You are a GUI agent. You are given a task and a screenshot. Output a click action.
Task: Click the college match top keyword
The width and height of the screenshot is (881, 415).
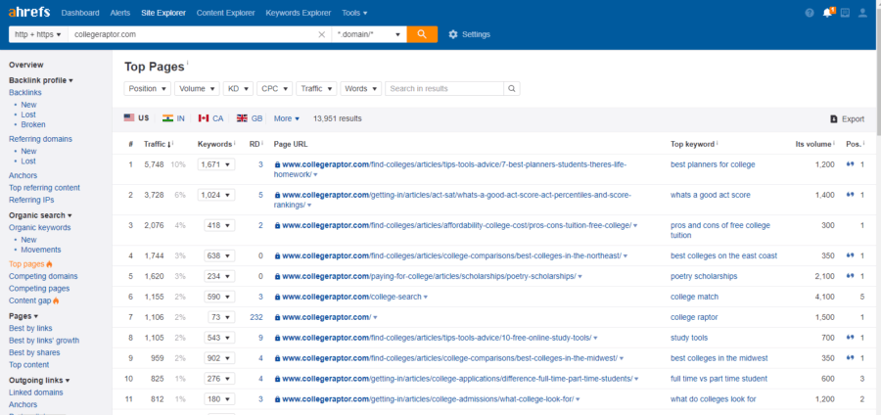coord(694,298)
